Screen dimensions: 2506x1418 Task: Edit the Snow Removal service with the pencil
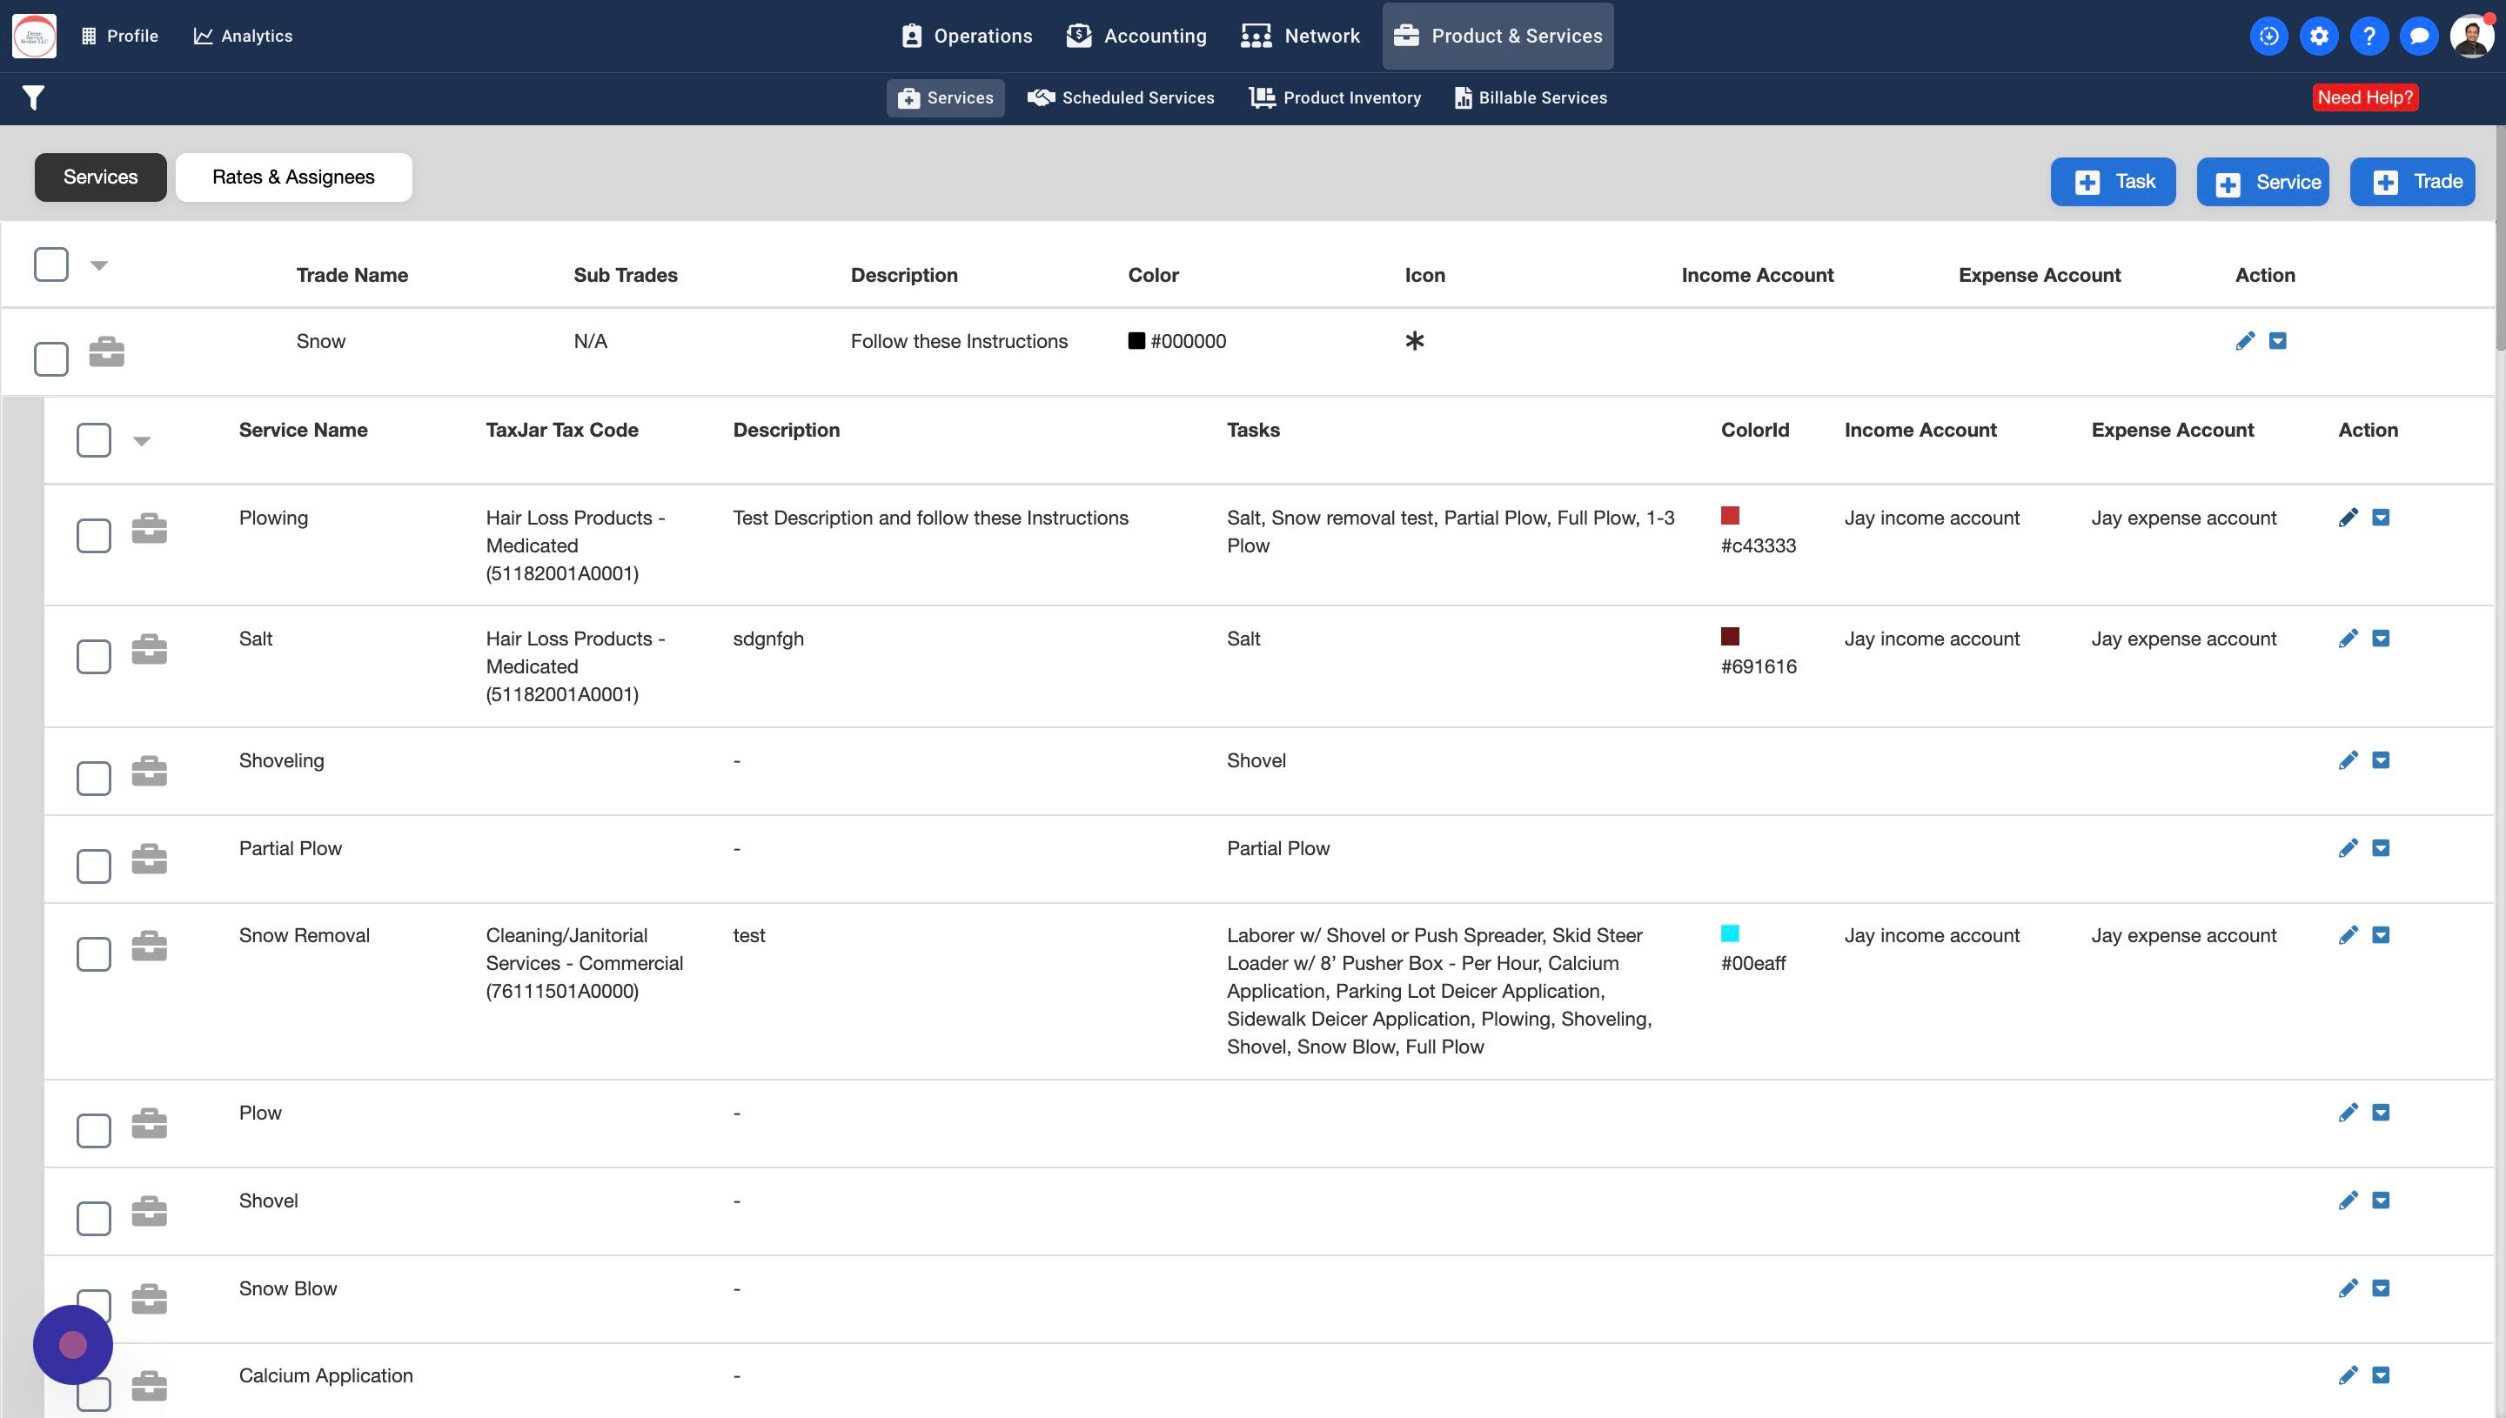click(x=2348, y=936)
